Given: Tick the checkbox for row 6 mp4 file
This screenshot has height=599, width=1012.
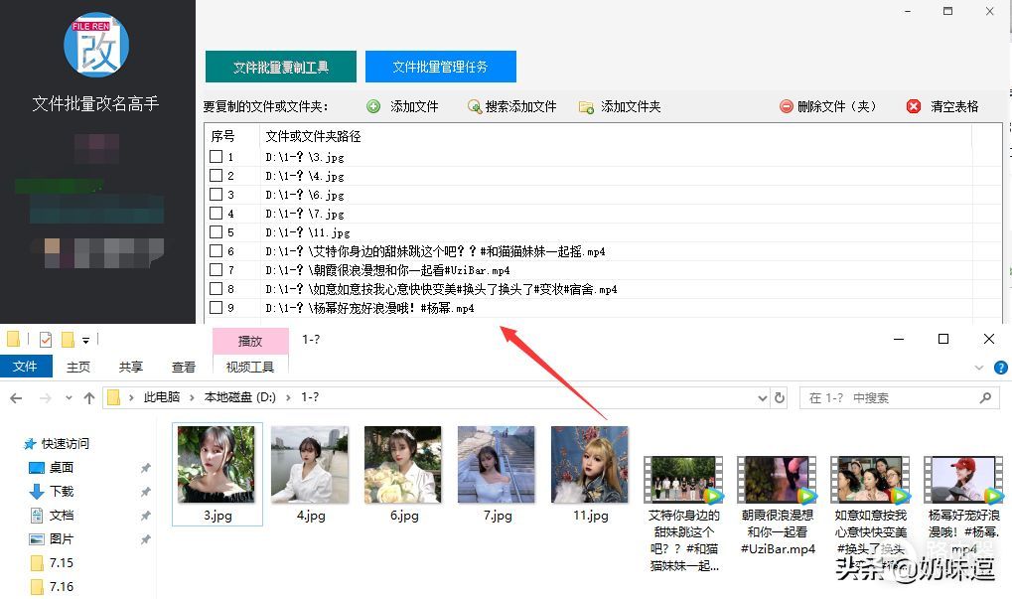Looking at the screenshot, I should (x=217, y=251).
